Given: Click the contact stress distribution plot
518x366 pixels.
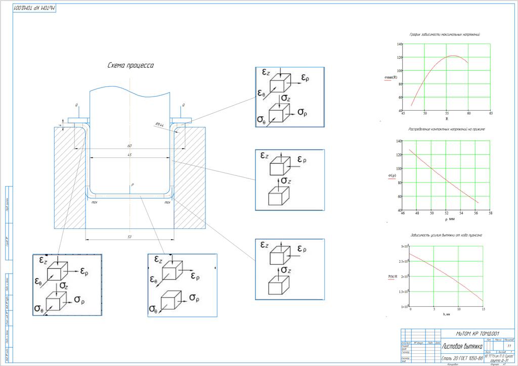Looking at the screenshot, I should click(x=446, y=175).
